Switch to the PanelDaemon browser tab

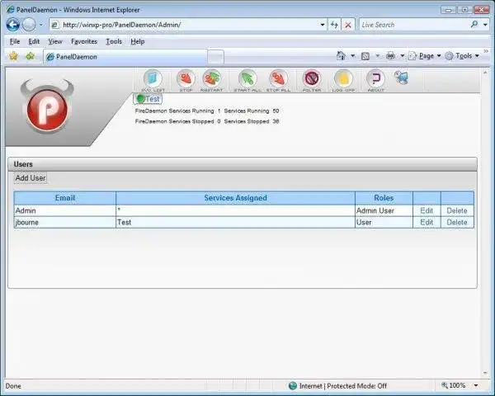[x=125, y=57]
